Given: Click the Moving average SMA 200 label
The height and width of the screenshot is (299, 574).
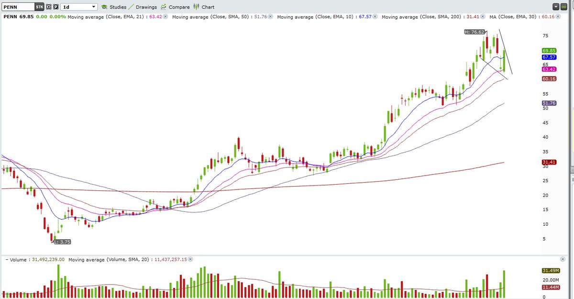Looking at the screenshot, I should 430,16.
